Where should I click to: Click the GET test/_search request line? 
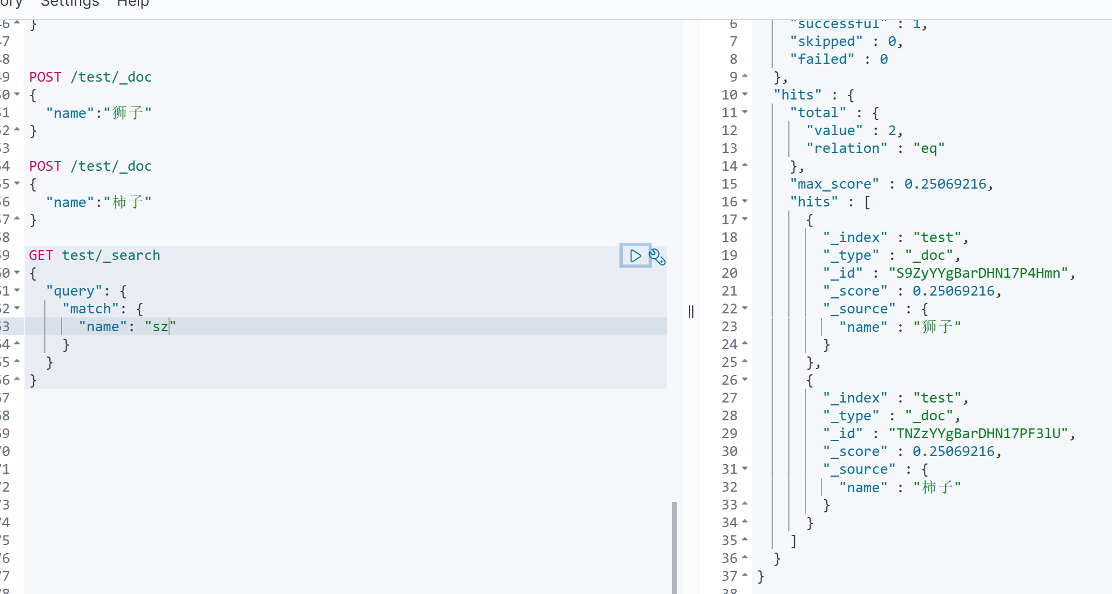pos(95,255)
